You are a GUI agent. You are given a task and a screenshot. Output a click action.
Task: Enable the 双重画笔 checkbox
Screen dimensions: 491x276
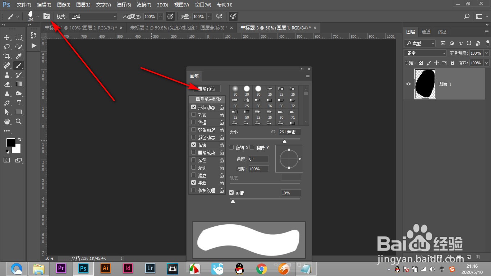(194, 130)
